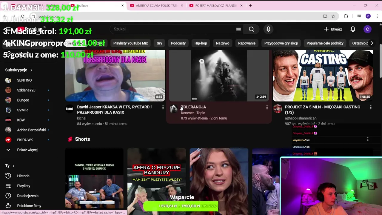The width and height of the screenshot is (382, 215).
Task: Open Koneser channel avatar
Action: 173,109
